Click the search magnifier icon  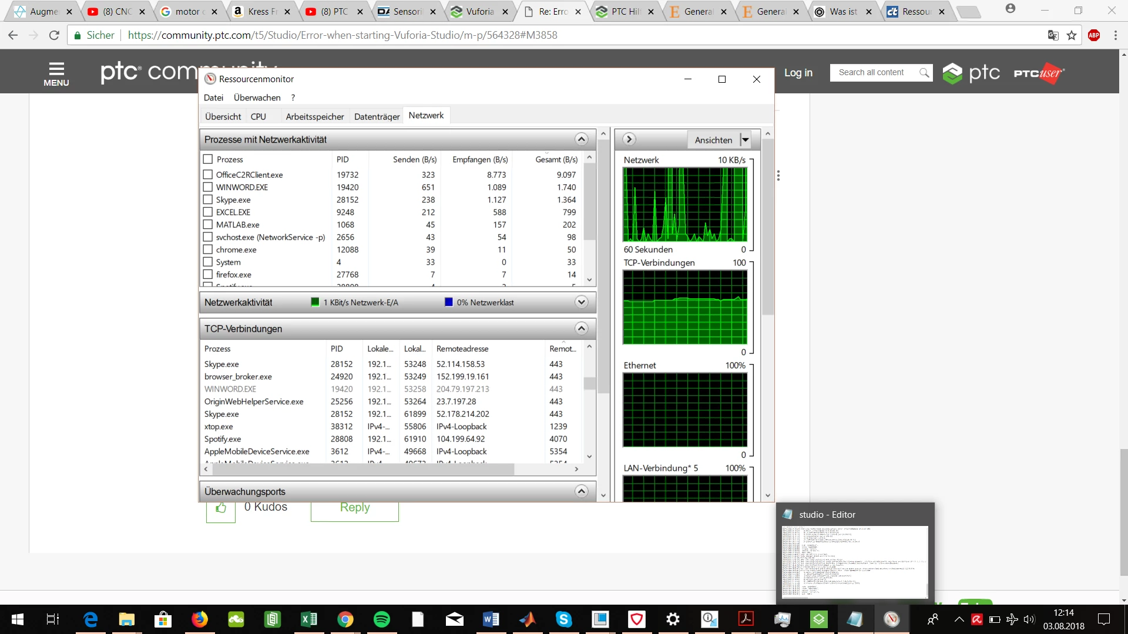(924, 73)
